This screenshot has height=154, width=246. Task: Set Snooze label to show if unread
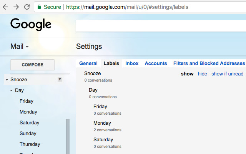pyautogui.click(x=227, y=74)
